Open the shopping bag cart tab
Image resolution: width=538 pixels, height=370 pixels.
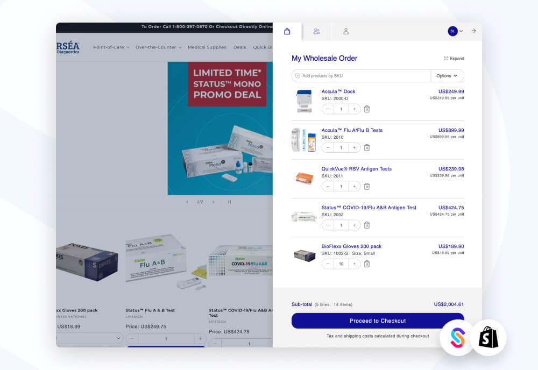[x=287, y=31]
